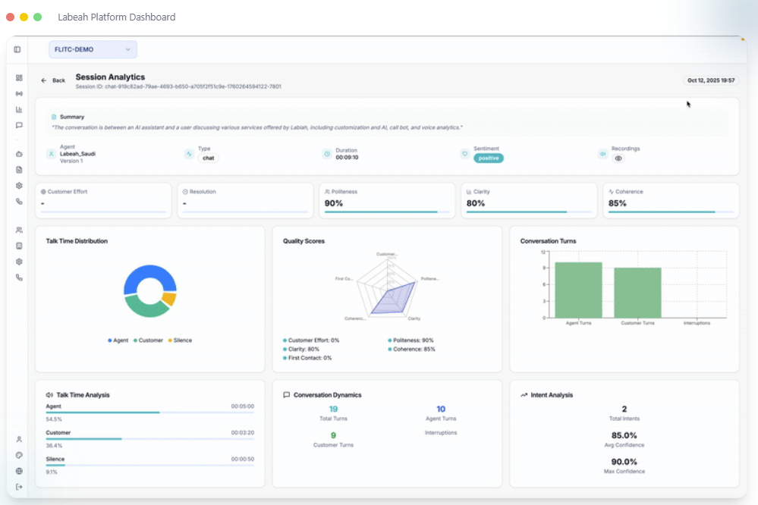Toggle the Recordings eye icon

tap(618, 158)
